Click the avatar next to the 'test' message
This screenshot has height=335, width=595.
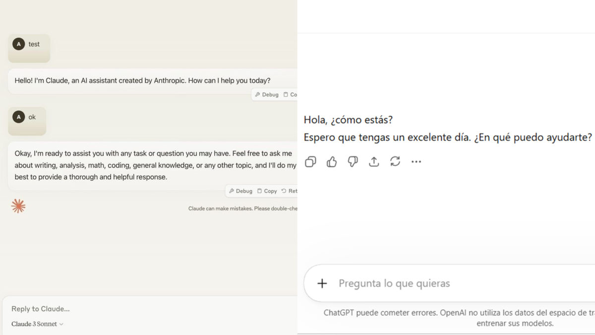(19, 44)
